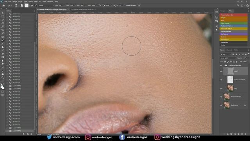Create new group folder icon

tap(239, 134)
